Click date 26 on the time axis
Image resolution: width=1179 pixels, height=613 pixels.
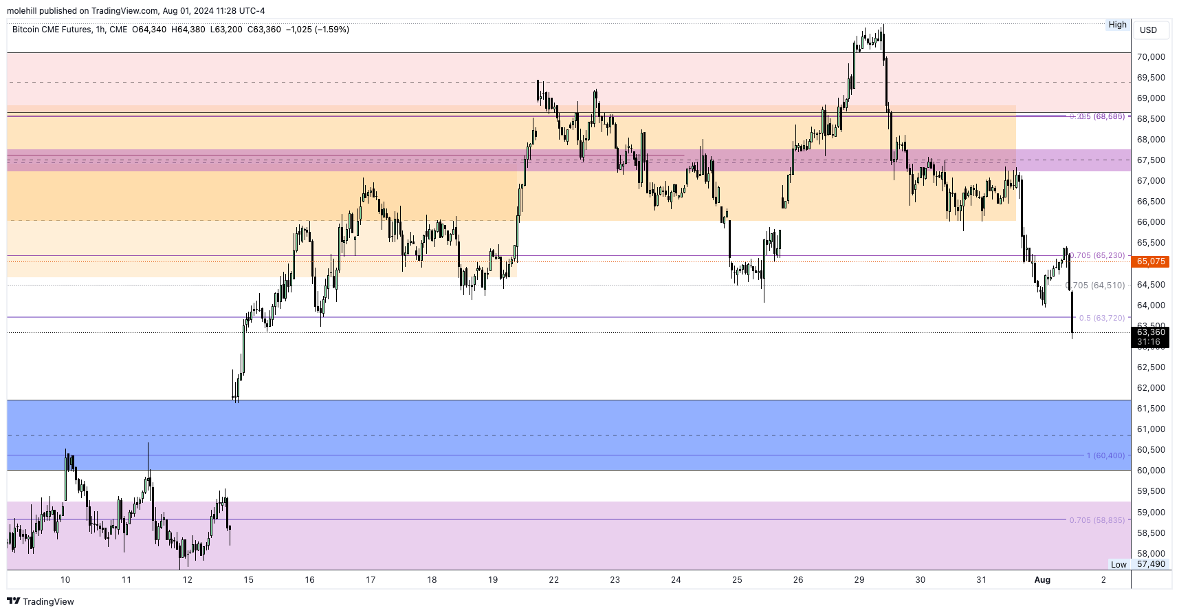(798, 580)
